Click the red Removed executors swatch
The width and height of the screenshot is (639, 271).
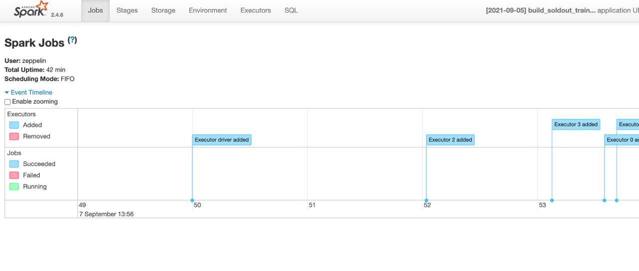[14, 136]
